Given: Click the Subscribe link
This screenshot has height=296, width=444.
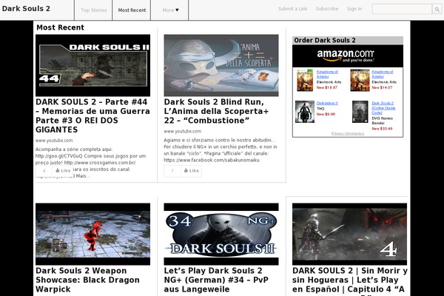Looking at the screenshot, I should coord(327,9).
